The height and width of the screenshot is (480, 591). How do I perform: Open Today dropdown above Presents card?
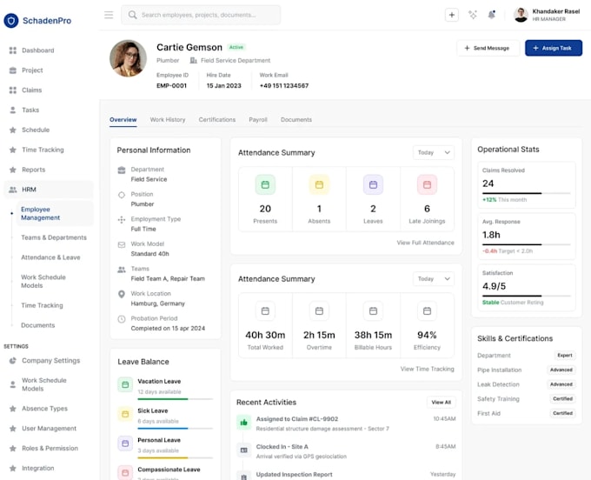[434, 152]
